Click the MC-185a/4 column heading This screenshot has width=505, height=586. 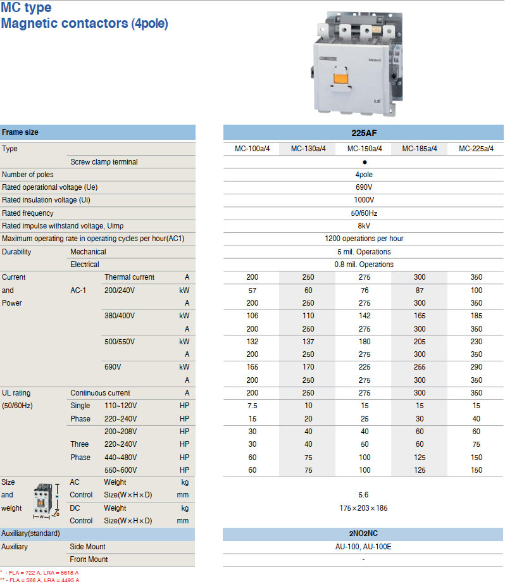pyautogui.click(x=420, y=149)
